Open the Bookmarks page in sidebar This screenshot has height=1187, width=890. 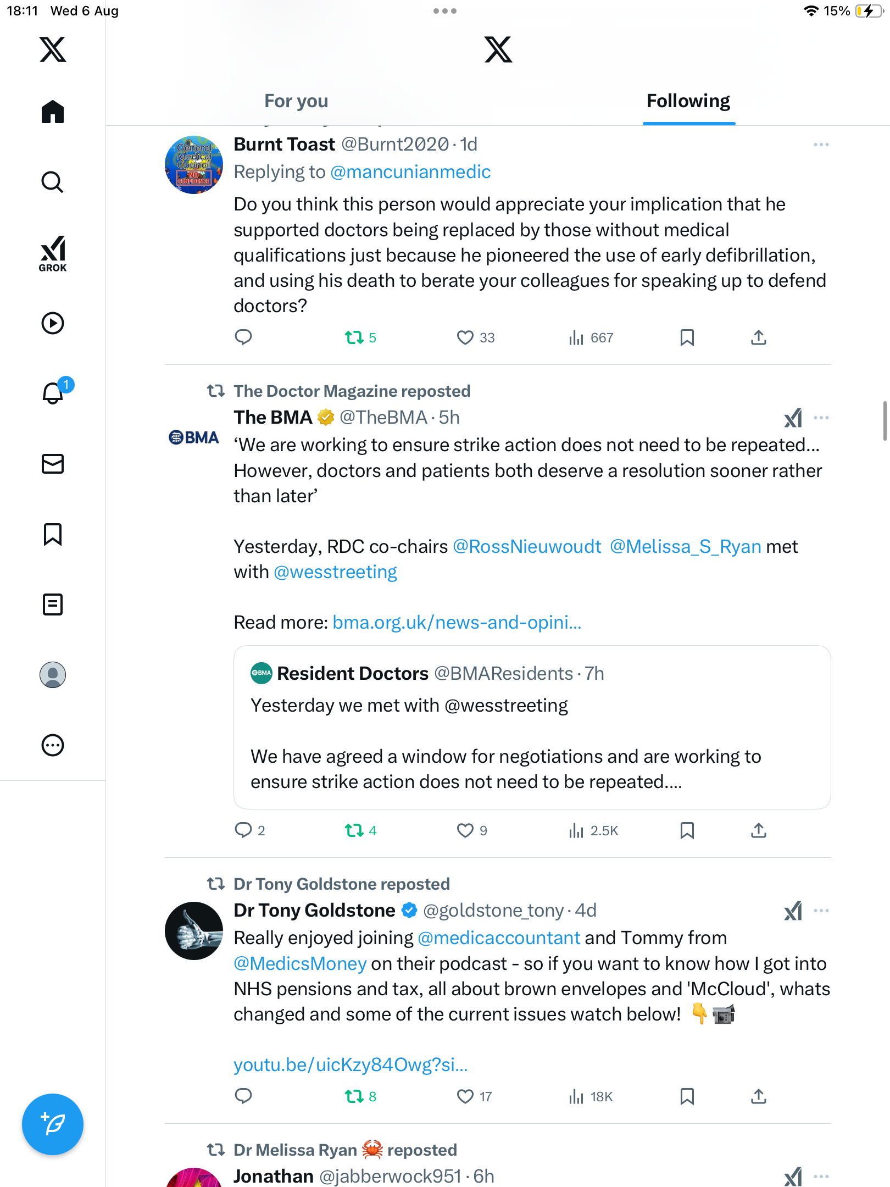point(53,534)
